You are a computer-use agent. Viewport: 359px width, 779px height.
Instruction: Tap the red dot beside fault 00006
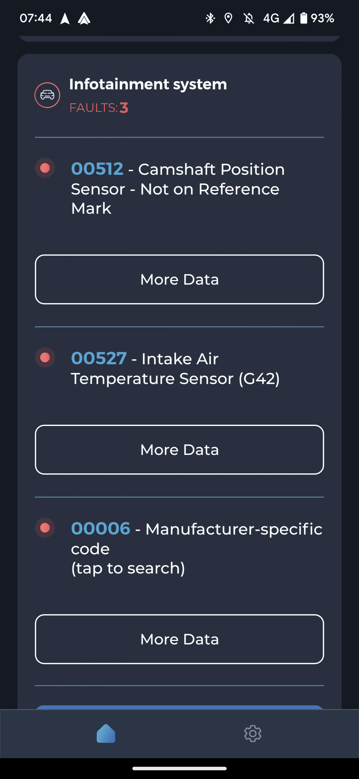pyautogui.click(x=45, y=528)
